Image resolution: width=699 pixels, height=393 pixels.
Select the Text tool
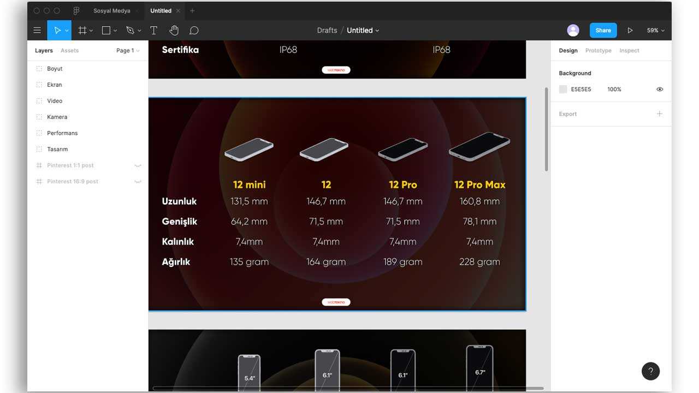pos(153,31)
